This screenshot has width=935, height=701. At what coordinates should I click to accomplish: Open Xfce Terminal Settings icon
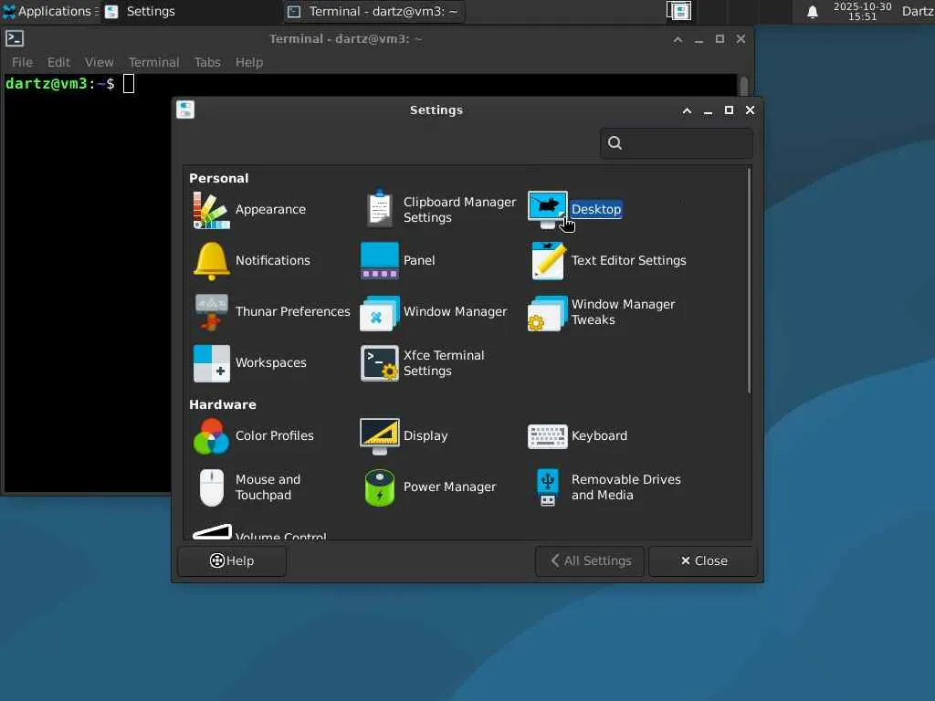[x=379, y=363]
